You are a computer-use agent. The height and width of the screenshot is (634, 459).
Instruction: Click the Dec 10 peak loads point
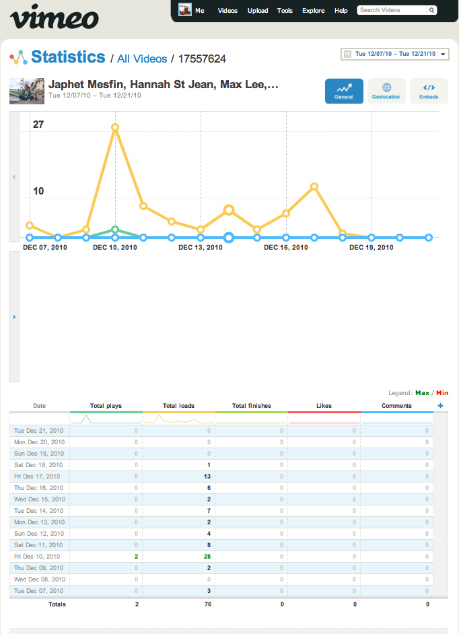[x=115, y=127]
